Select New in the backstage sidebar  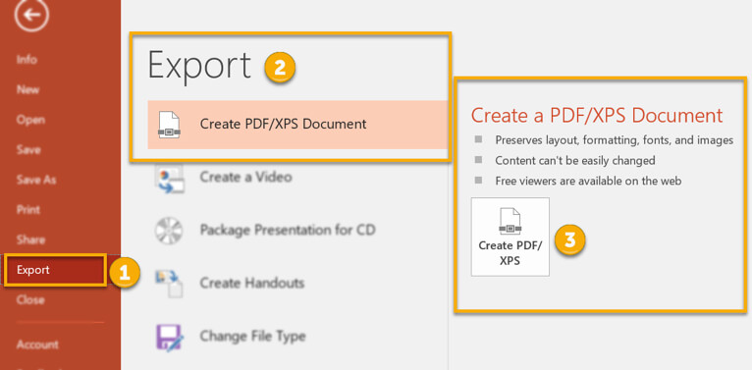coord(27,89)
